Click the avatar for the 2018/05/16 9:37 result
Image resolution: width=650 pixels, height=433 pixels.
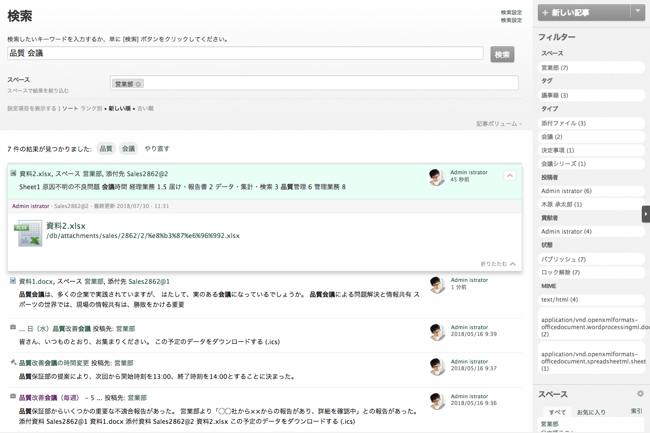click(438, 366)
